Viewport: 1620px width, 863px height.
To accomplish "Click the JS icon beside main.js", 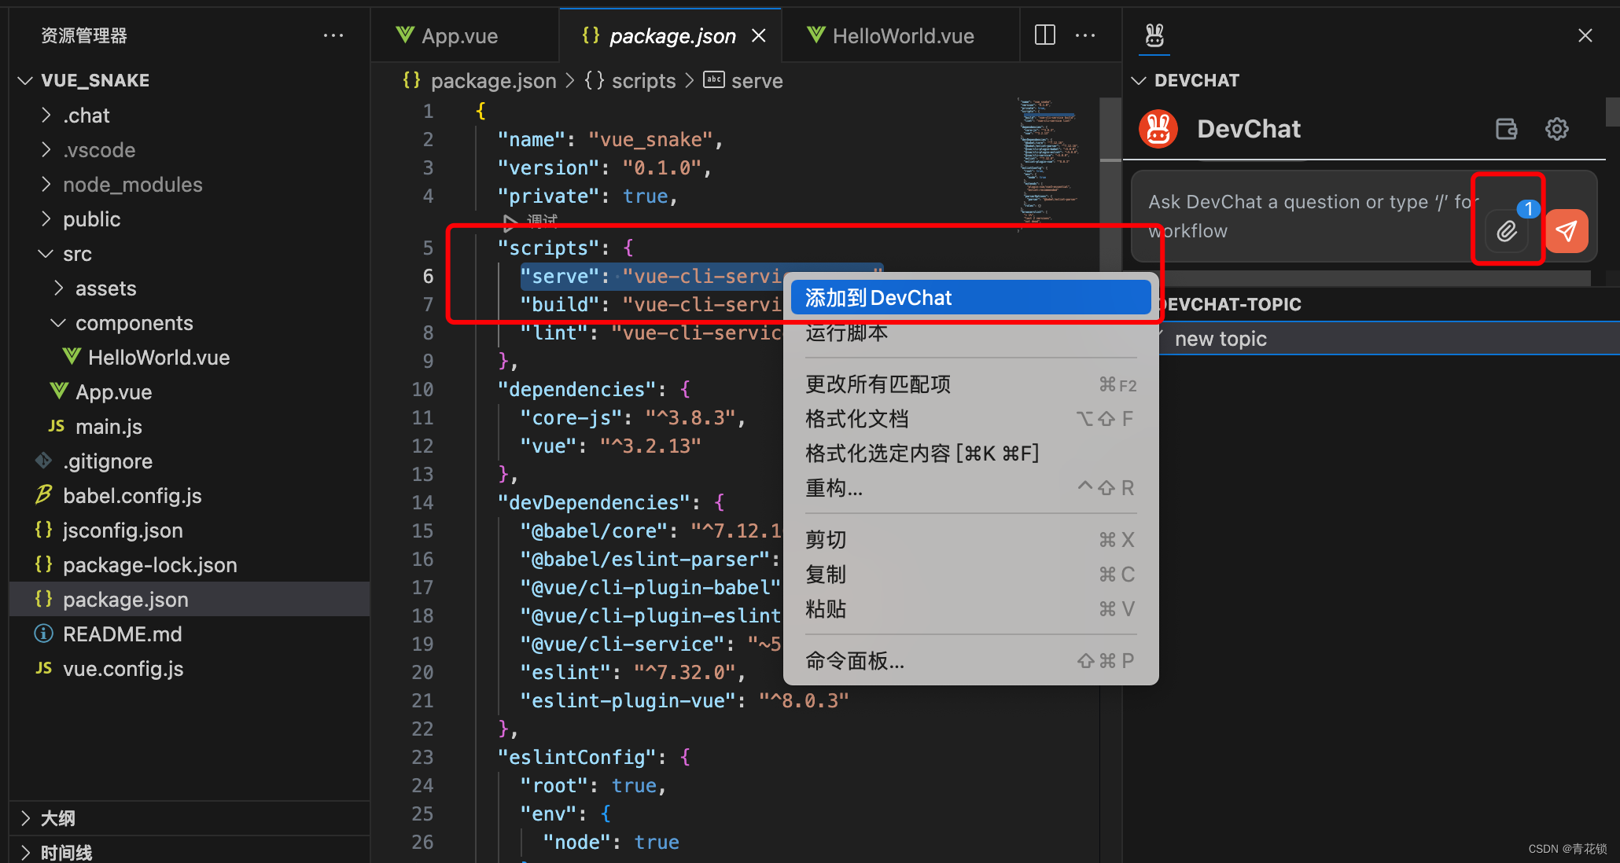I will click(x=56, y=426).
